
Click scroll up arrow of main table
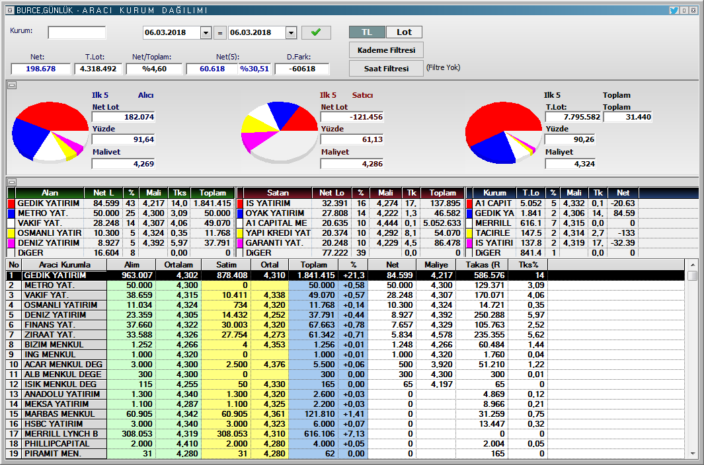click(692, 265)
